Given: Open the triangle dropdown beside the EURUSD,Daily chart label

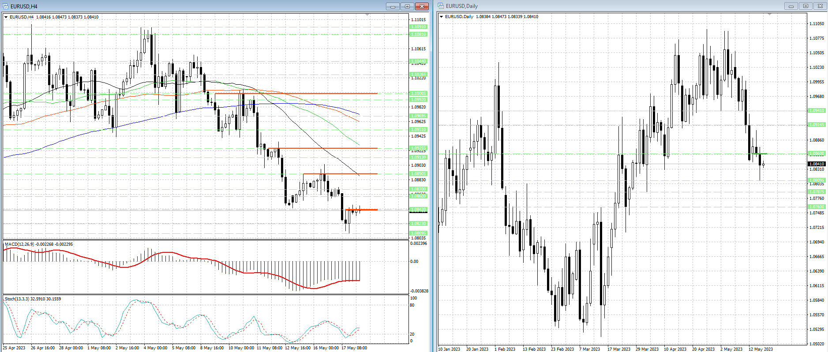Looking at the screenshot, I should (441, 17).
